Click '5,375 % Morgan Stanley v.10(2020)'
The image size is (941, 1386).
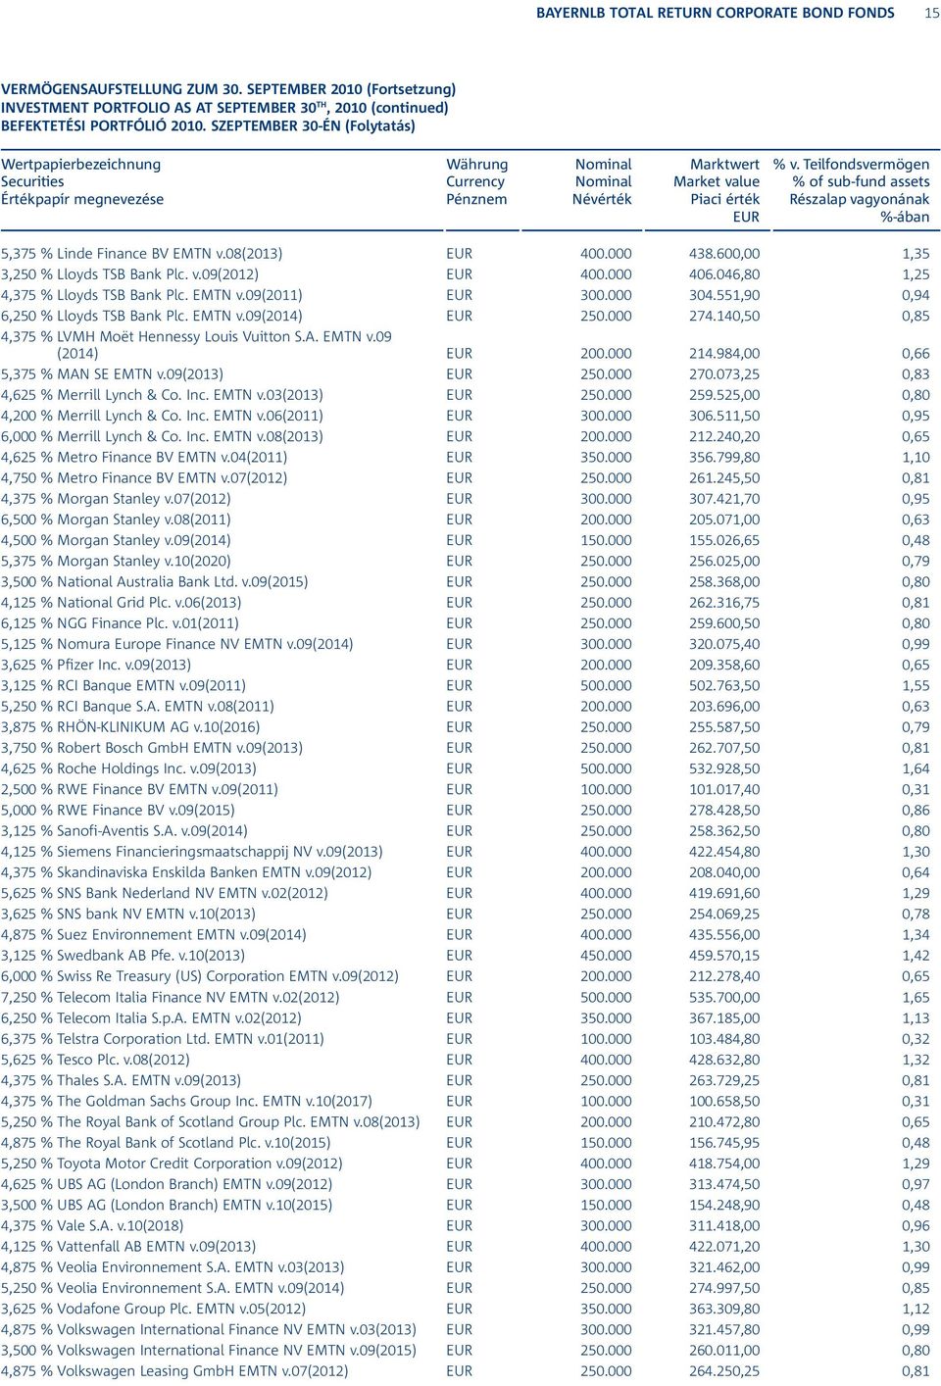point(116,562)
